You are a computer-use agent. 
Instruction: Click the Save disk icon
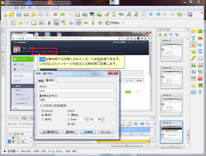tap(19, 14)
